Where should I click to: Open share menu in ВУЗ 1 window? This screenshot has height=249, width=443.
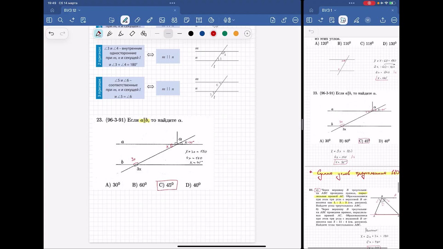pos(383,20)
